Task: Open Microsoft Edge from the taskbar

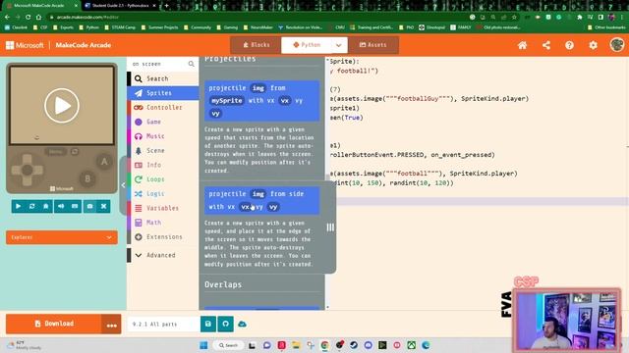Action: point(426,345)
